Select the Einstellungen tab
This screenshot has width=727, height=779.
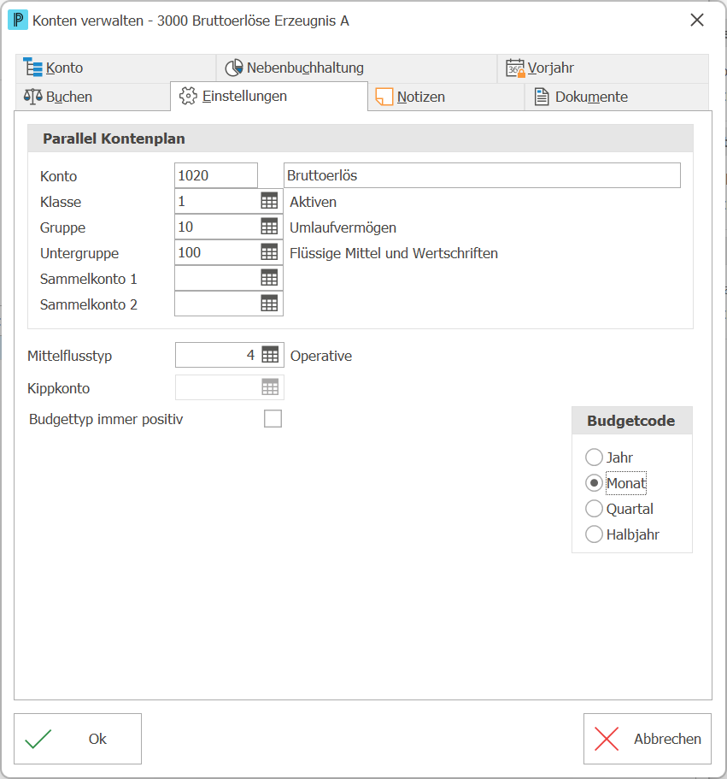tap(269, 97)
